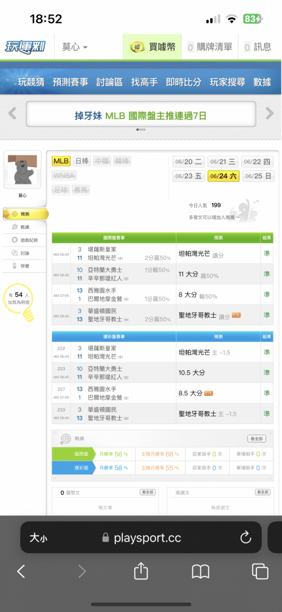Screen dimensions: 282x612
Task: Open the 大小 text size menu
Action: pyautogui.click(x=38, y=538)
